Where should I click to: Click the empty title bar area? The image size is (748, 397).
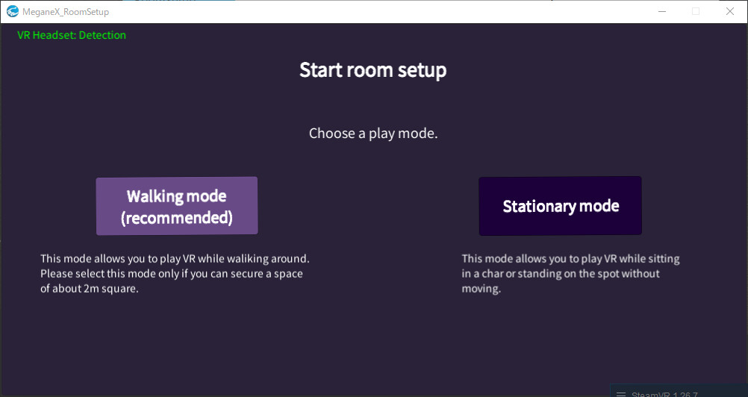click(x=373, y=12)
